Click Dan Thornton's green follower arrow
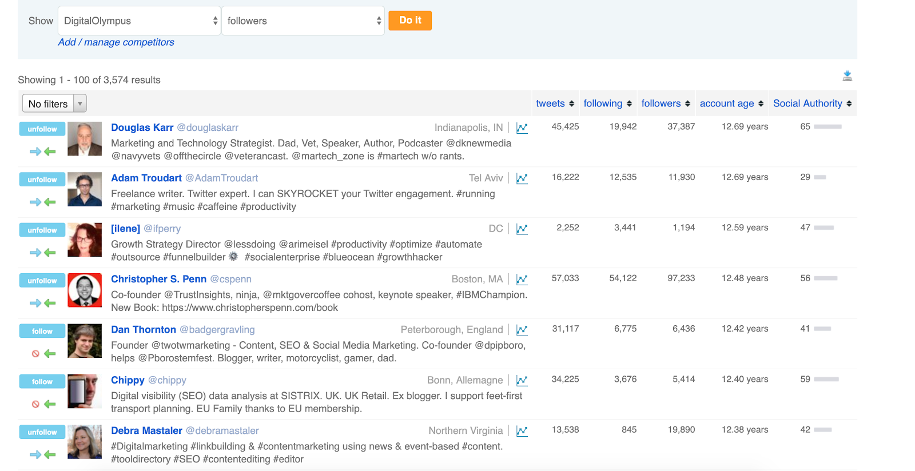The image size is (915, 471). [50, 354]
